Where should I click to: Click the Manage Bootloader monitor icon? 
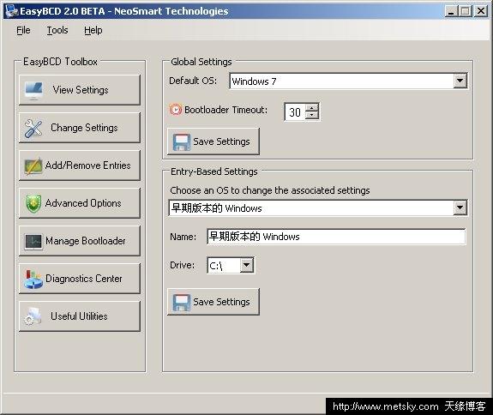(x=33, y=242)
